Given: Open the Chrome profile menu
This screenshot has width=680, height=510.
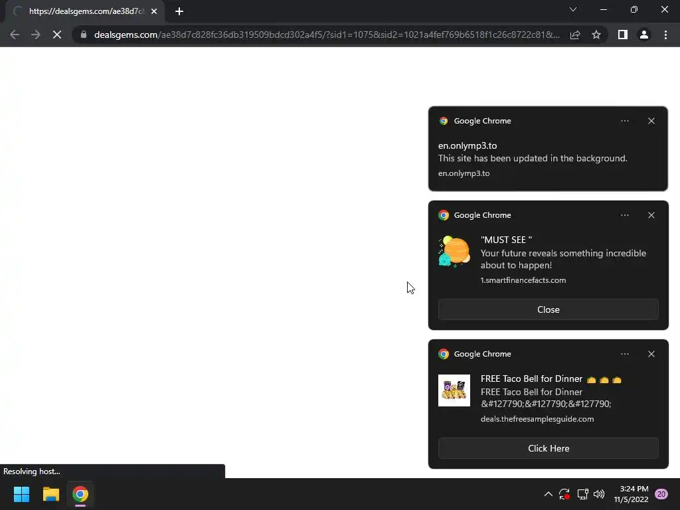Looking at the screenshot, I should pyautogui.click(x=644, y=35).
